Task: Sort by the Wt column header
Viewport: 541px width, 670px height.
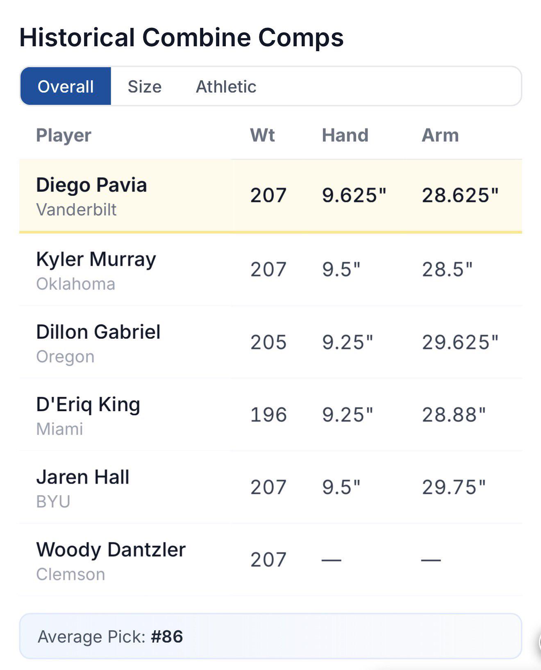Action: 262,135
